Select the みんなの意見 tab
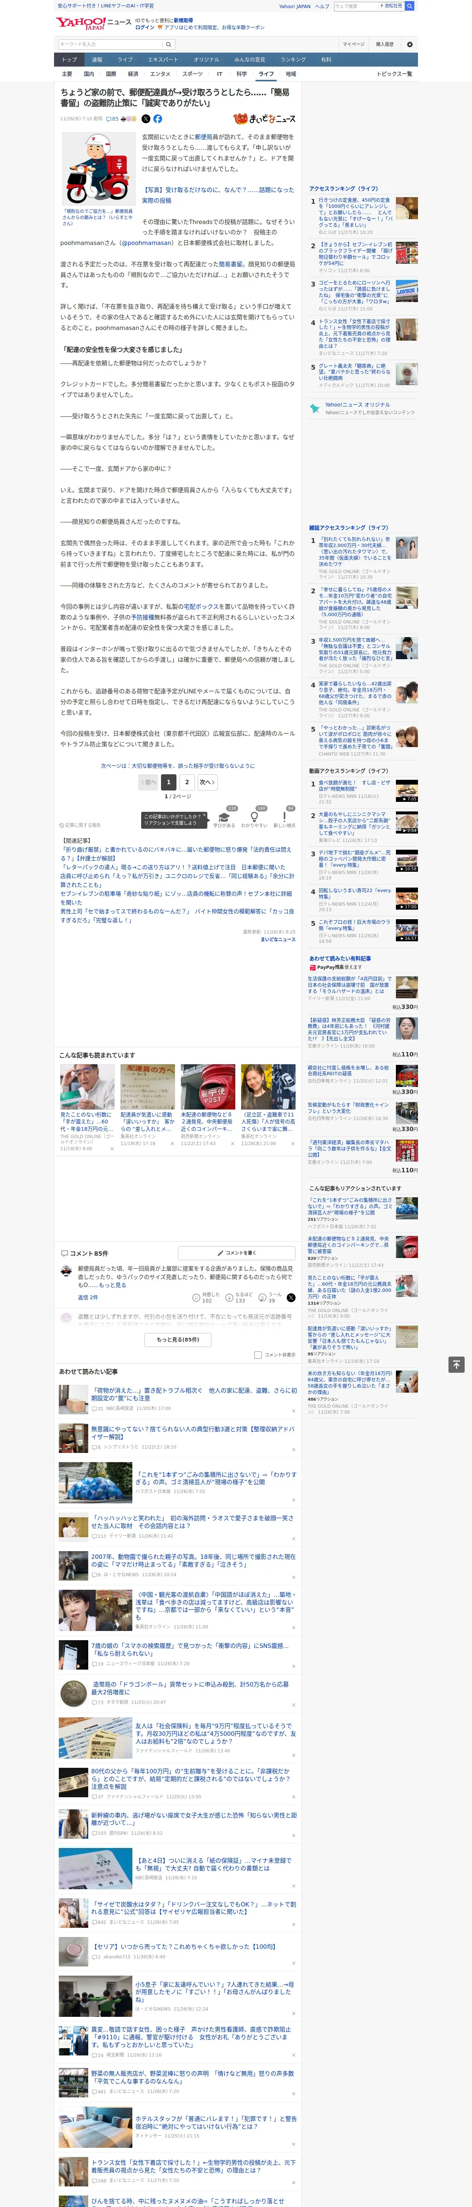 pyautogui.click(x=249, y=60)
